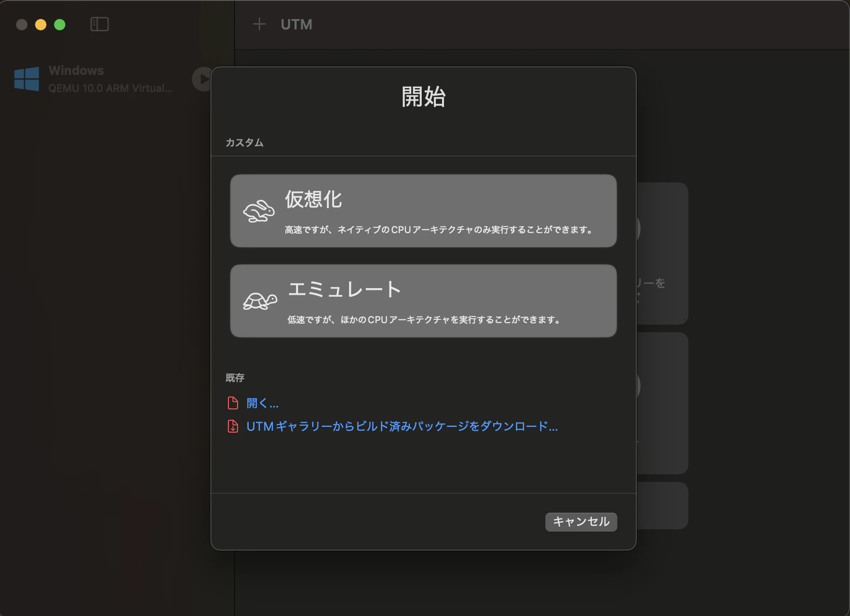Viewport: 850px width, 616px height.
Task: Click the rabbit icon for virtualization
Action: click(x=259, y=211)
